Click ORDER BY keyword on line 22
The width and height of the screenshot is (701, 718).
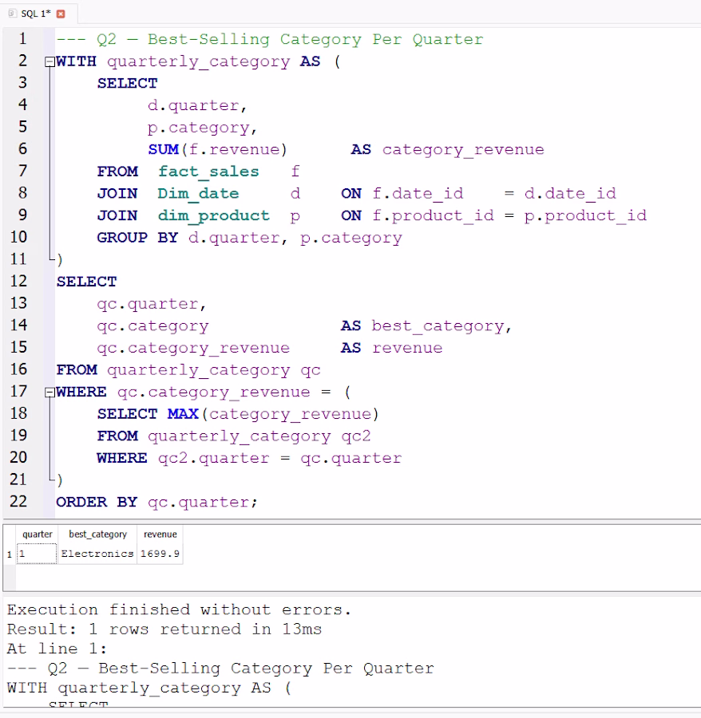(x=97, y=503)
